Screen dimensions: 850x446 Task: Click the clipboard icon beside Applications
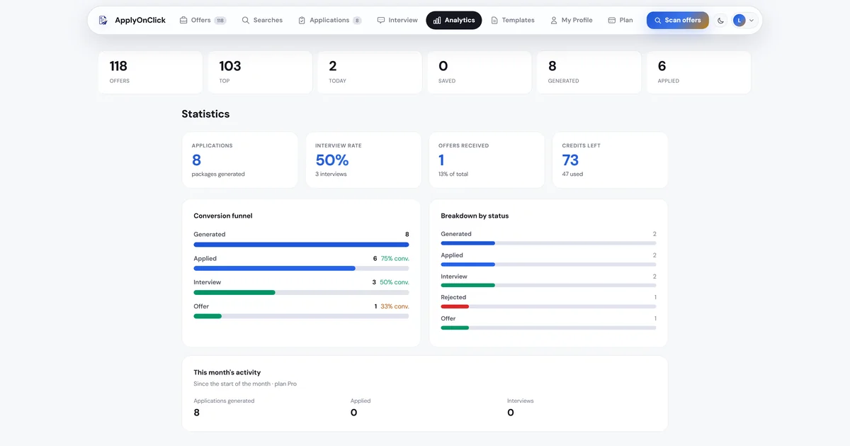pyautogui.click(x=302, y=21)
